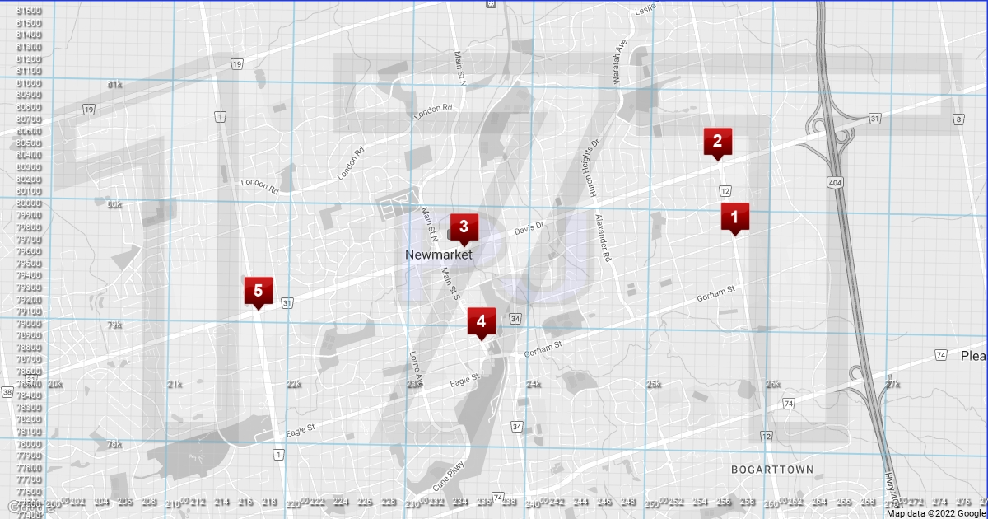
Task: Click the BOGARTTOWN label
Action: click(772, 470)
